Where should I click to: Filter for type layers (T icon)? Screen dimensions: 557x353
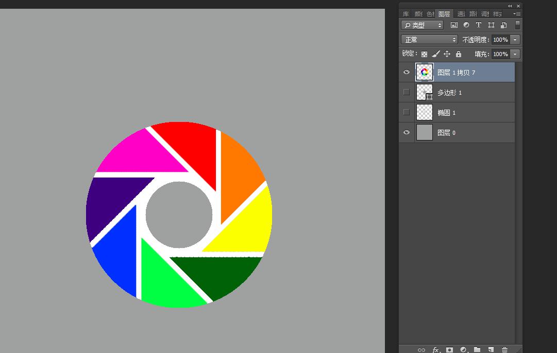click(479, 25)
